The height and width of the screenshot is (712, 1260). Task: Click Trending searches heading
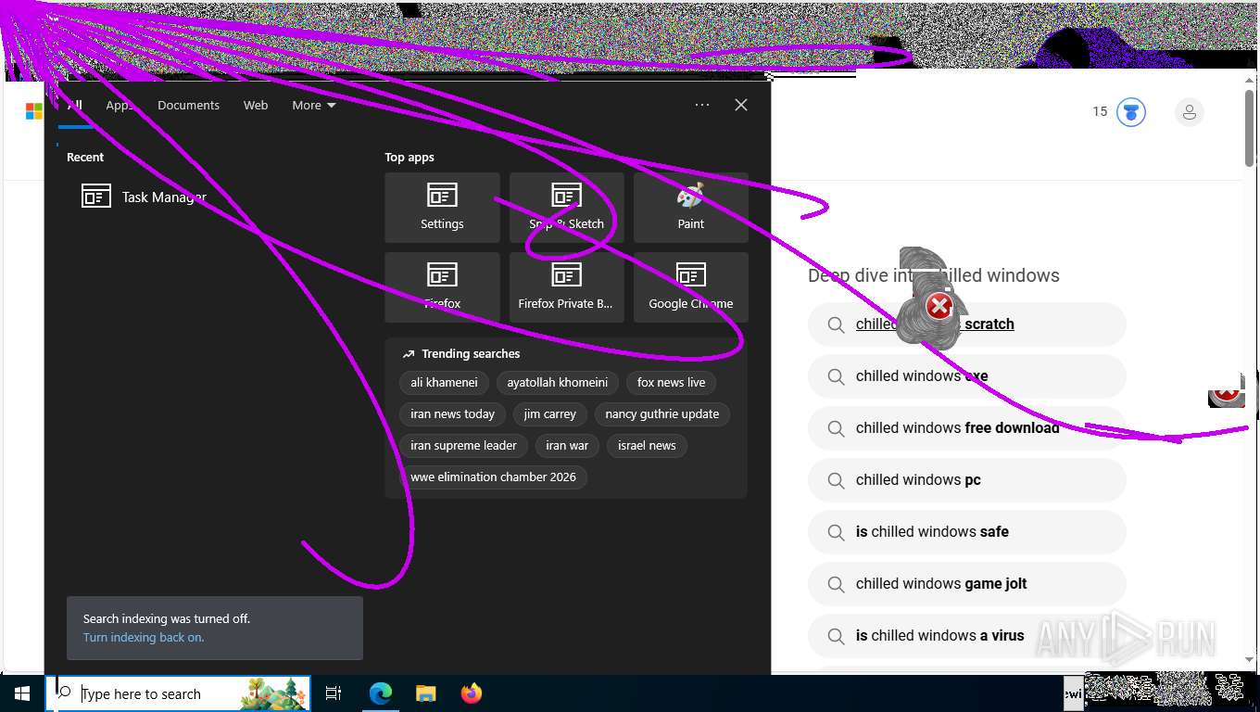pos(471,354)
